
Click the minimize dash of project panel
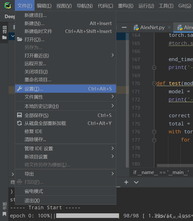[124, 27]
